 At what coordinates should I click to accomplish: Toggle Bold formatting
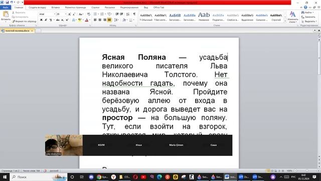[41, 20]
